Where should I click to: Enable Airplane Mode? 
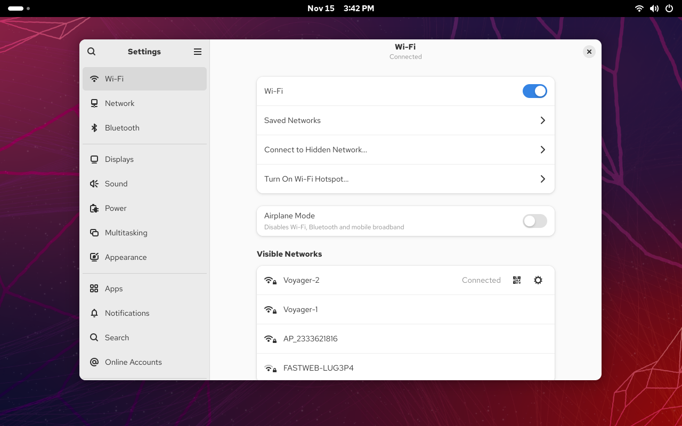tap(534, 221)
